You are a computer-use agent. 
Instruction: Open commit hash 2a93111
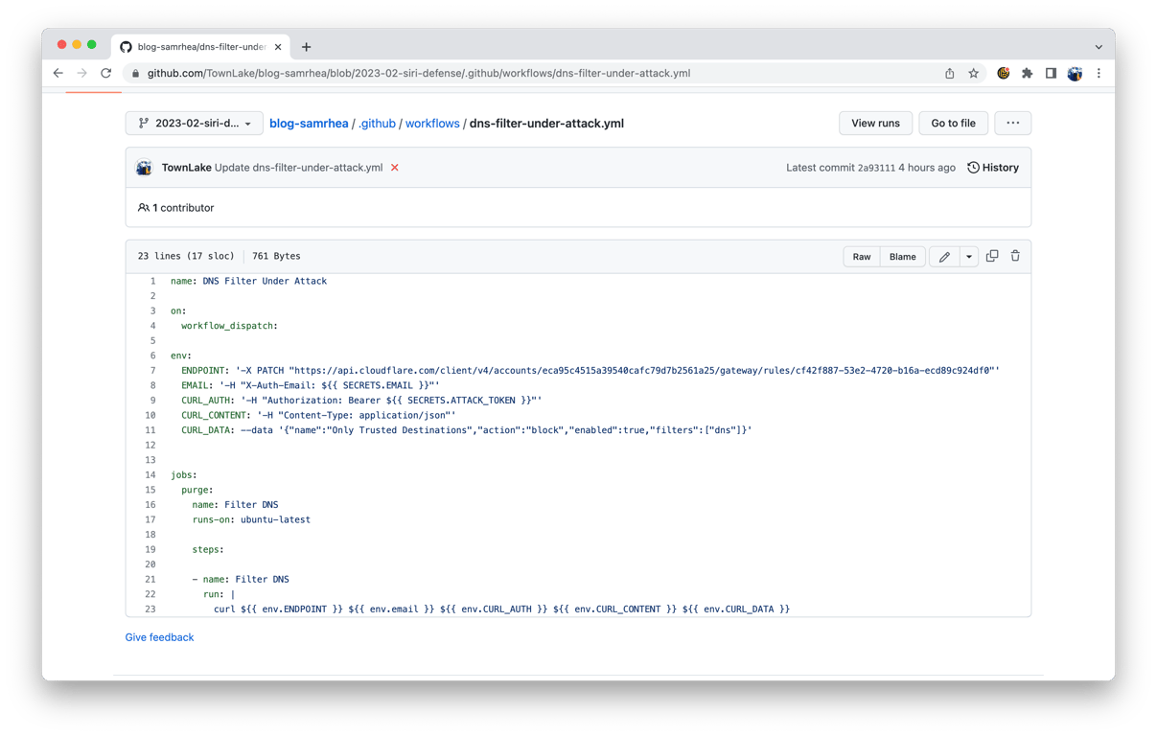click(876, 168)
